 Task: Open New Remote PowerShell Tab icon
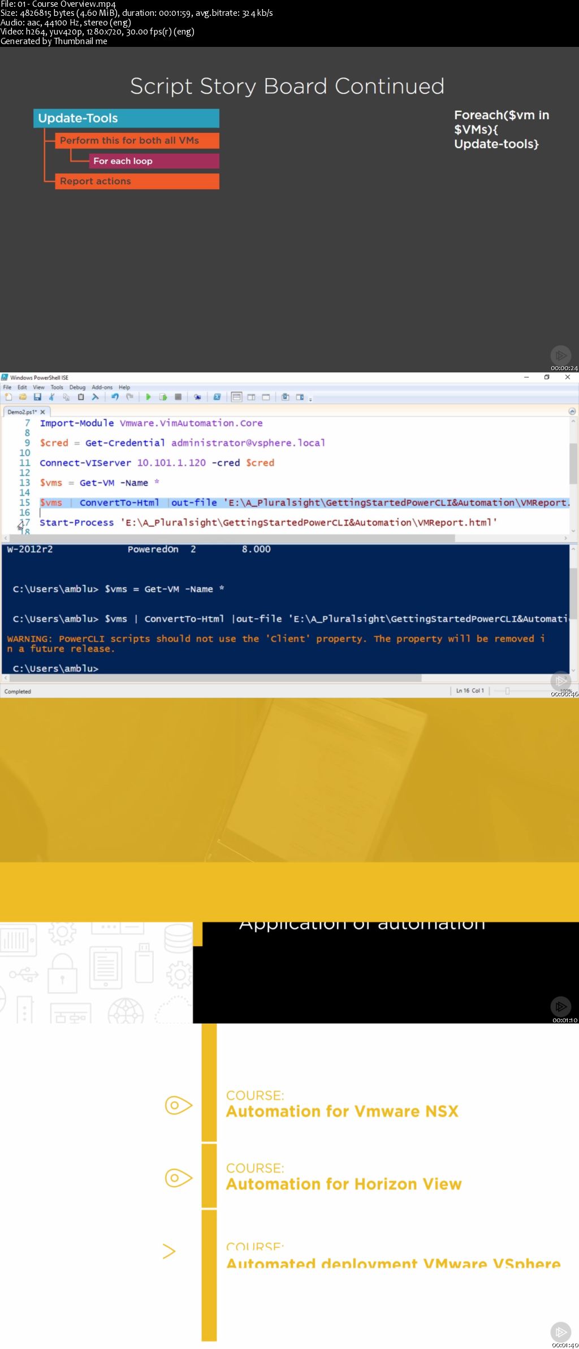point(197,397)
